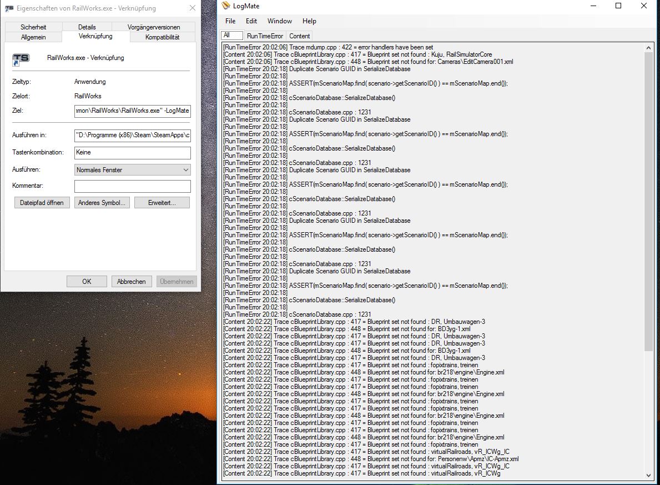Click the Ausführen in field
The image size is (660, 485).
tap(133, 135)
